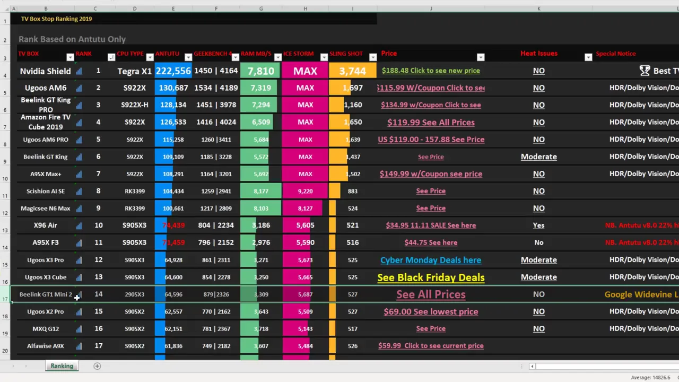
Task: Open the $69.00 See lowest price link
Action: click(431, 312)
